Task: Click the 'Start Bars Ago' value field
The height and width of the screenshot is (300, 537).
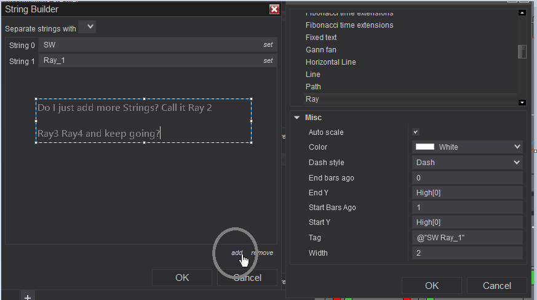Action: point(467,208)
